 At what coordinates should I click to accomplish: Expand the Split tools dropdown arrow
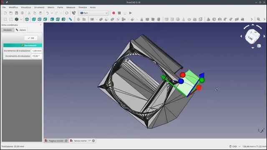click(137, 19)
